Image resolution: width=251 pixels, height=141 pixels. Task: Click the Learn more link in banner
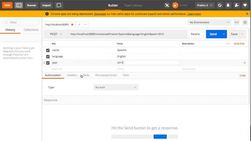[x=194, y=14]
